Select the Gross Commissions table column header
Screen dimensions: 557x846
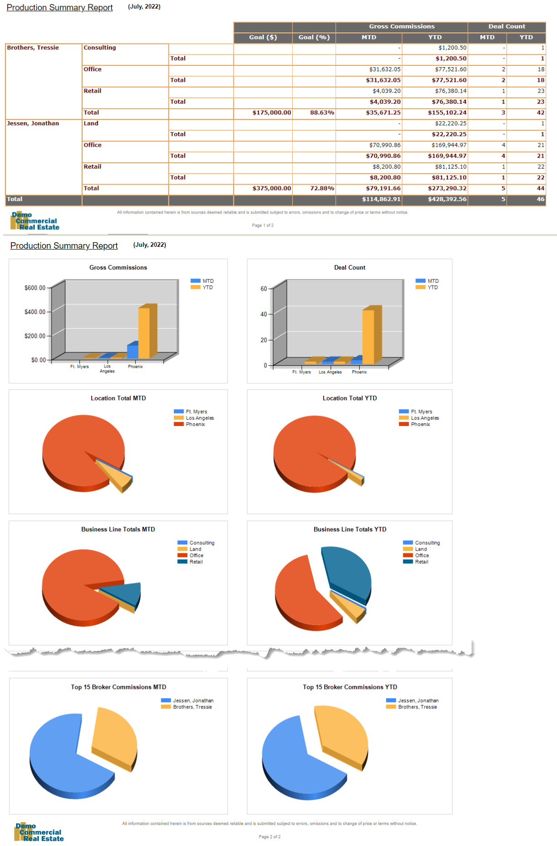pos(401,27)
